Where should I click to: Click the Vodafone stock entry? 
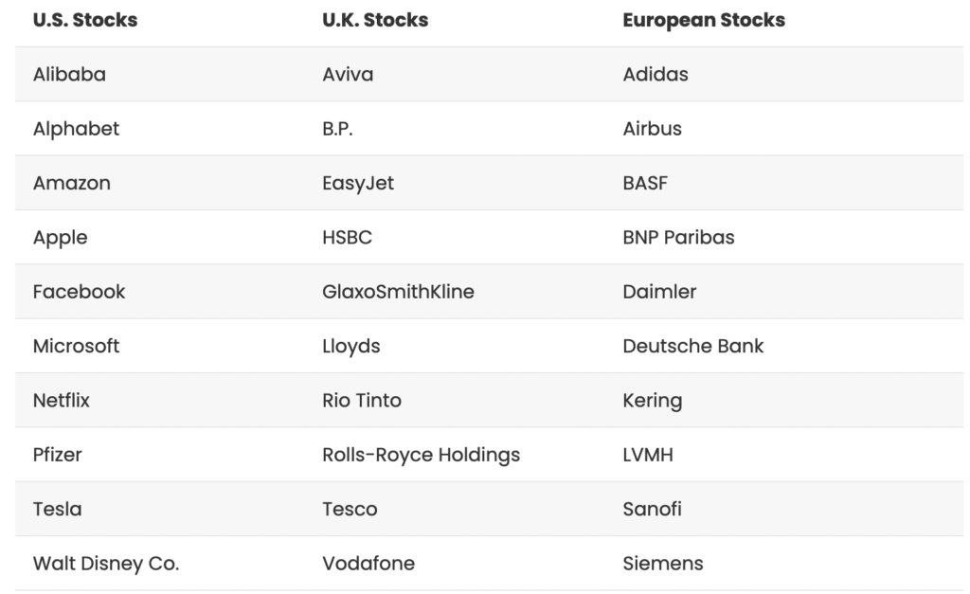point(368,564)
